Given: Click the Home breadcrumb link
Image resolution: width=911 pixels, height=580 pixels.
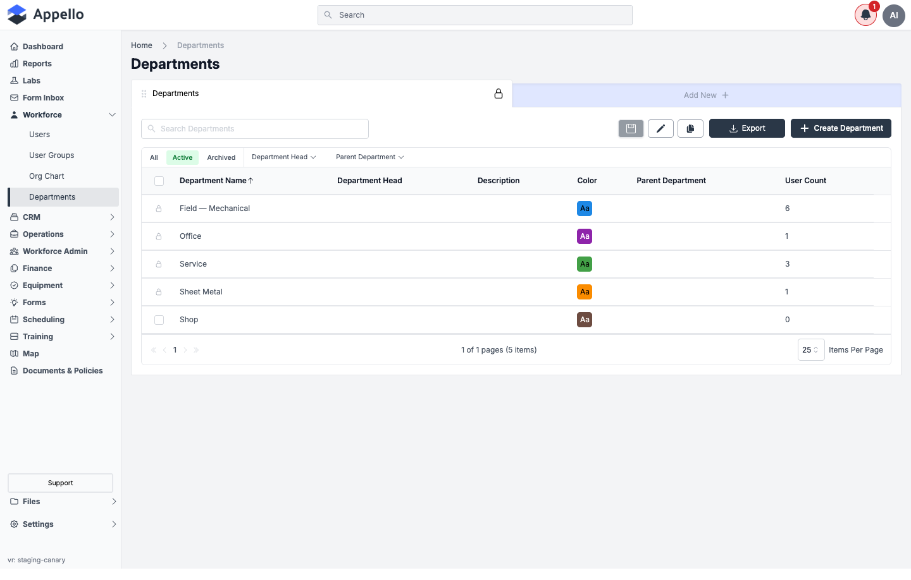Looking at the screenshot, I should tap(142, 45).
